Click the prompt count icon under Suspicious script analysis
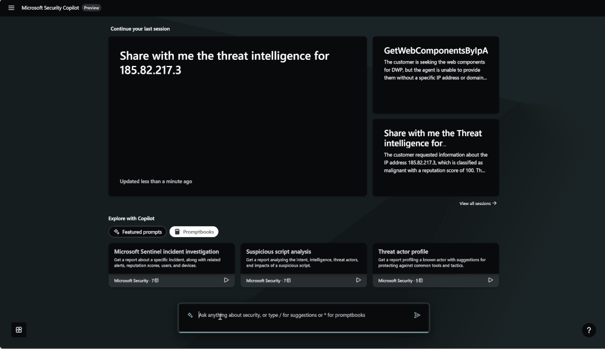The width and height of the screenshot is (605, 349). point(289,281)
